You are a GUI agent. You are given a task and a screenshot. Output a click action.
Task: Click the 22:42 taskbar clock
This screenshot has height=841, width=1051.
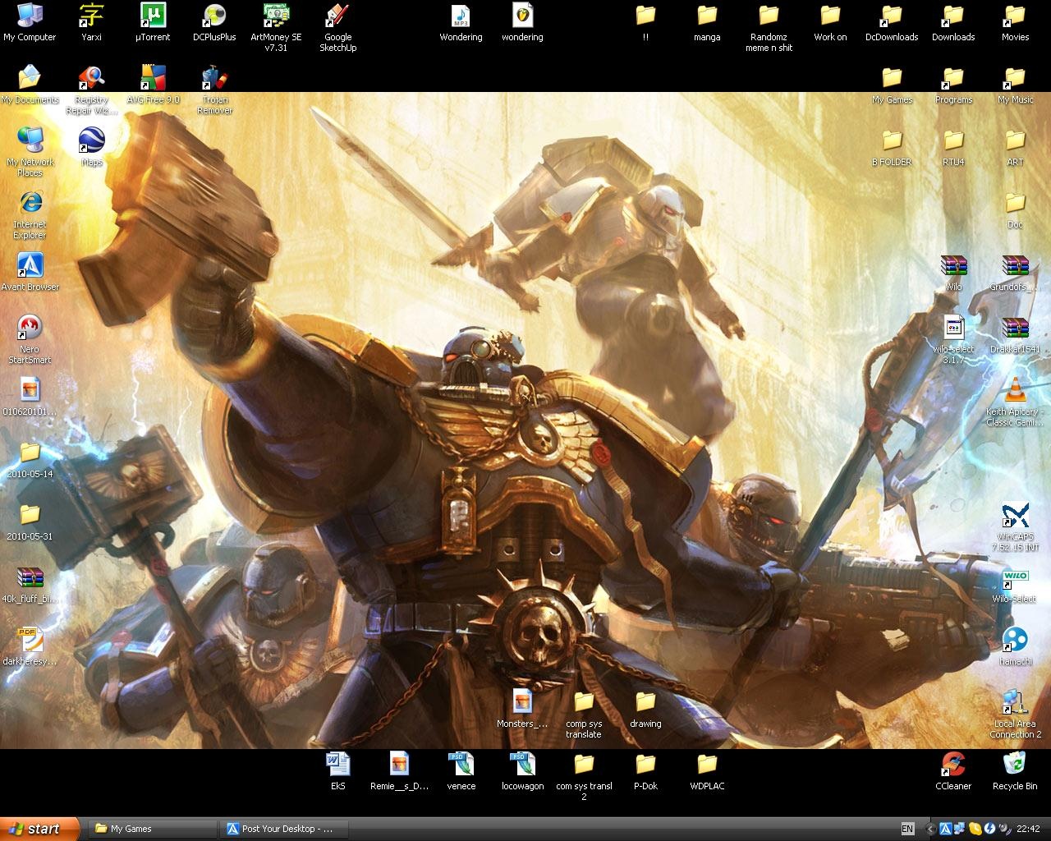point(1028,829)
